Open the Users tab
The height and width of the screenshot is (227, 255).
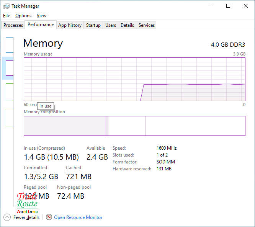pyautogui.click(x=111, y=25)
